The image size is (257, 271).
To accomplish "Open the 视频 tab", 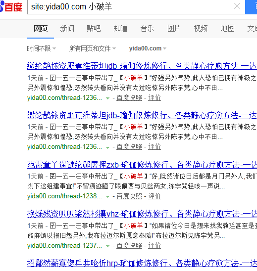I will (x=201, y=29).
